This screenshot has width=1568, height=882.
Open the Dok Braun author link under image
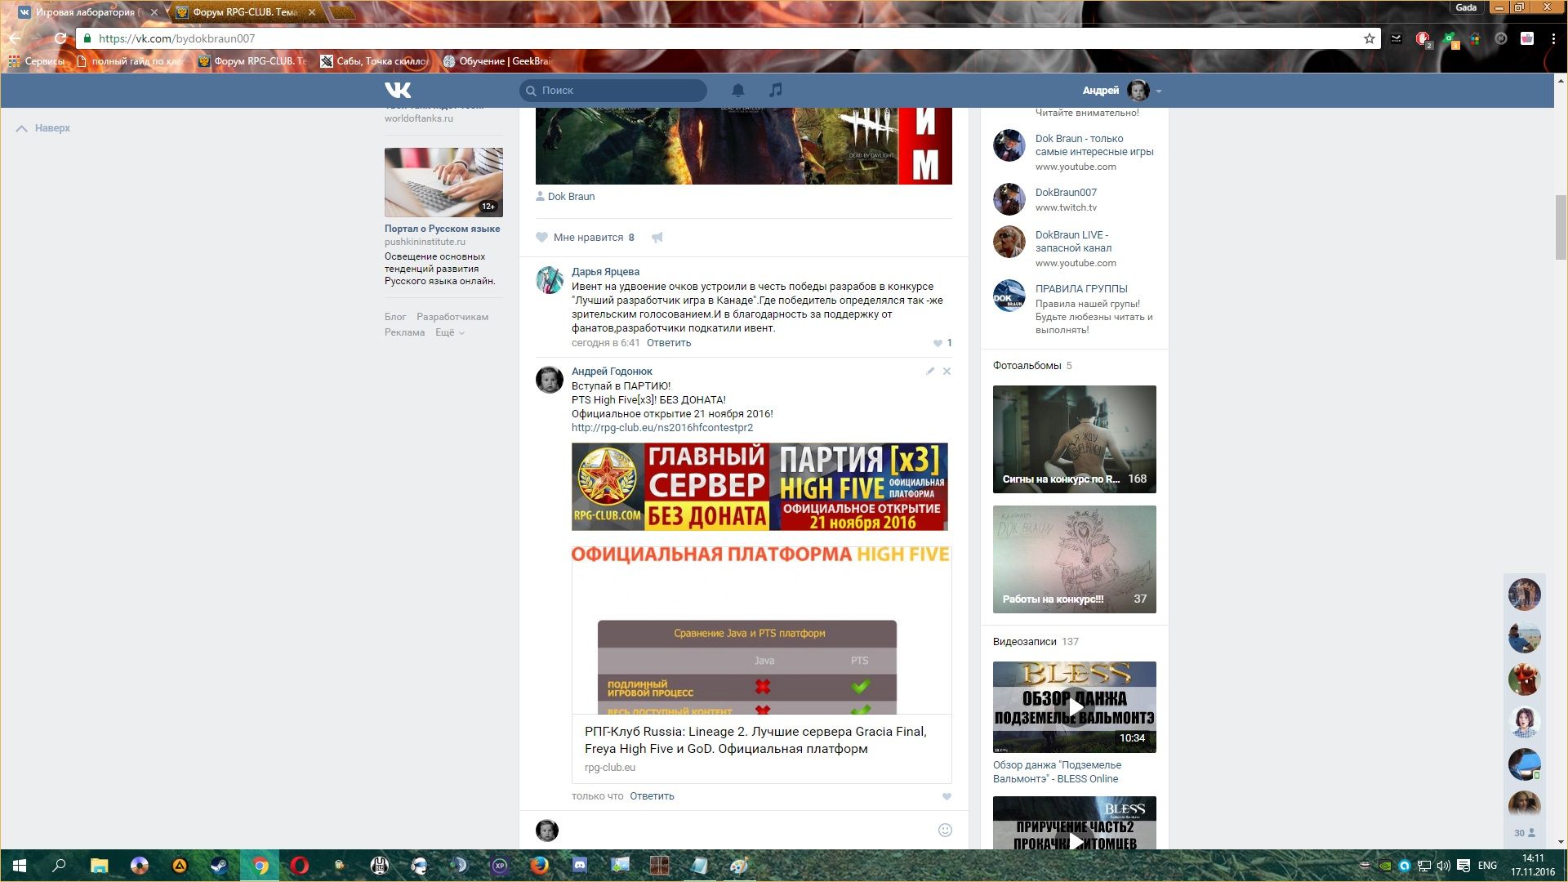click(x=571, y=197)
